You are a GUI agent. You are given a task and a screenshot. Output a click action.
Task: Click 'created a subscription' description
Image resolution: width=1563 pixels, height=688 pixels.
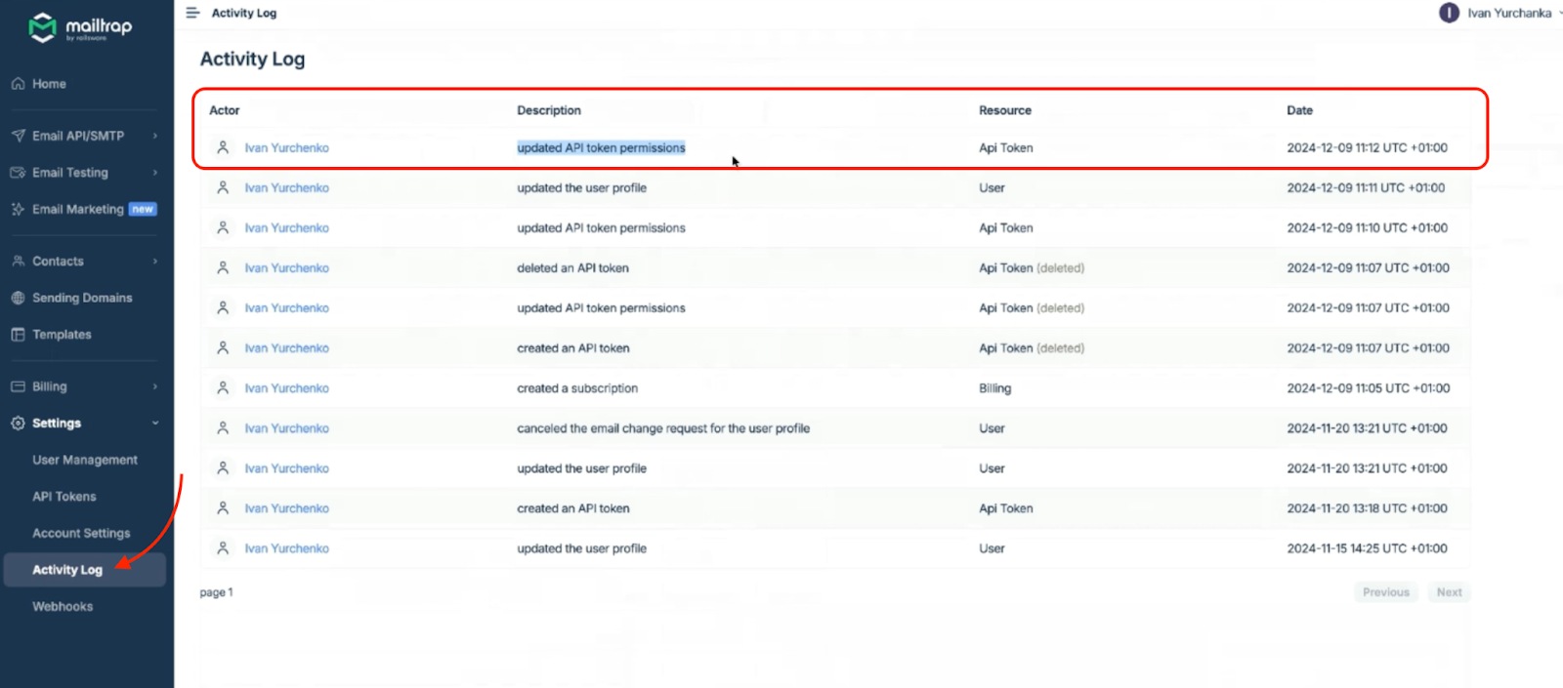(x=577, y=388)
